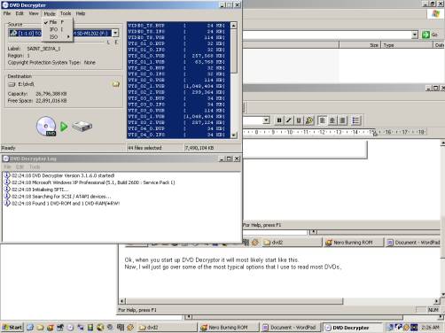Click the green decrypt start arrow
Image resolution: width=445 pixels, height=333 pixels.
point(64,127)
